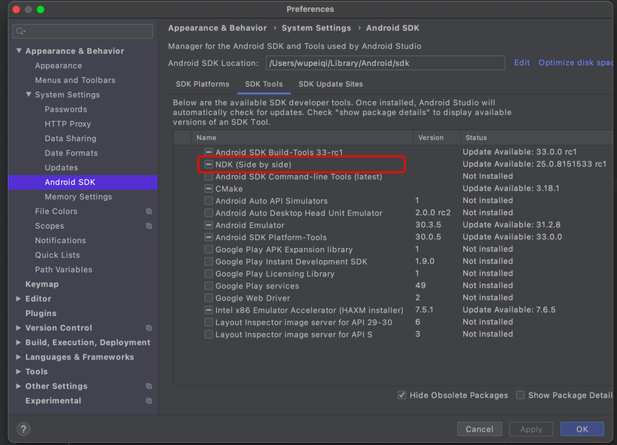Check the Google Play services checkbox

click(208, 286)
